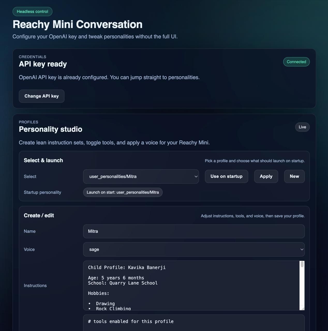Click the Change API key button
Image resolution: width=328 pixels, height=331 pixels.
click(x=42, y=96)
